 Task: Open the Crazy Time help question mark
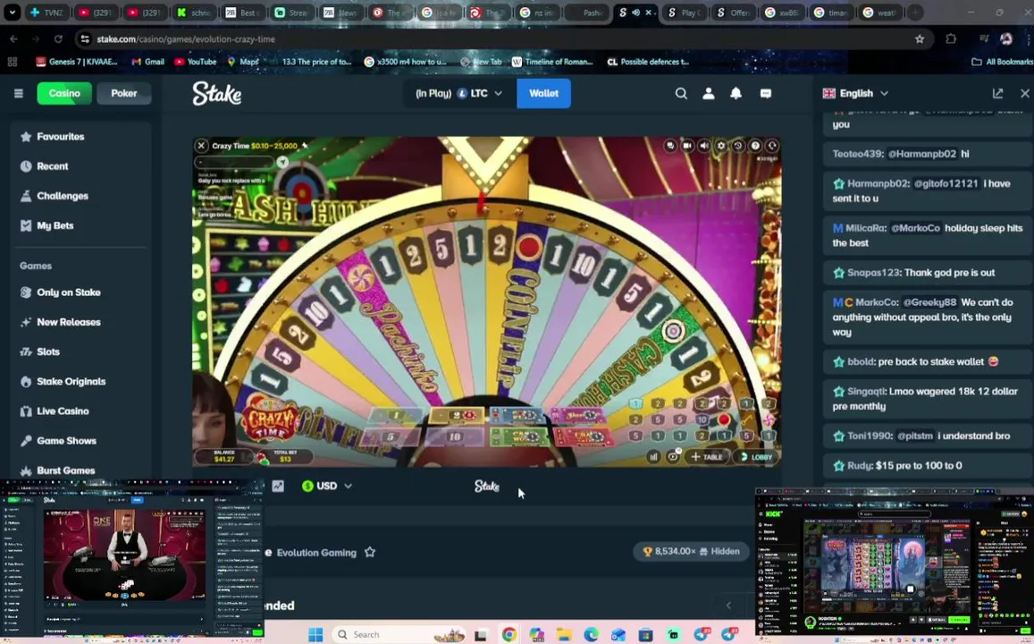tap(755, 146)
